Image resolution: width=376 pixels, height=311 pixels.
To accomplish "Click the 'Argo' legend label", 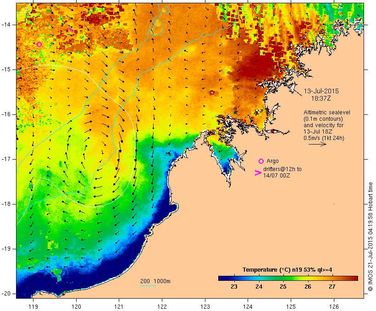I will point(272,161).
